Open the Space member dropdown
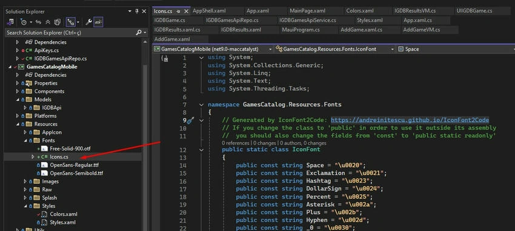 pos(514,49)
